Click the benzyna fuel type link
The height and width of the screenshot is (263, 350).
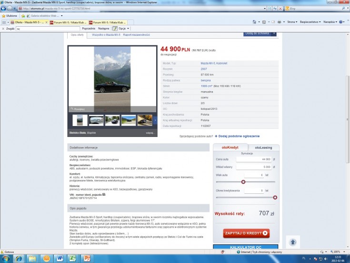[206, 80]
